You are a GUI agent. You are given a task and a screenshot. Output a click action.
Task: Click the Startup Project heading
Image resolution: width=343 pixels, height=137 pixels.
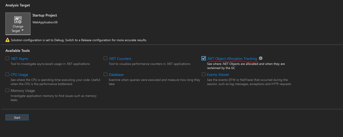[45, 15]
